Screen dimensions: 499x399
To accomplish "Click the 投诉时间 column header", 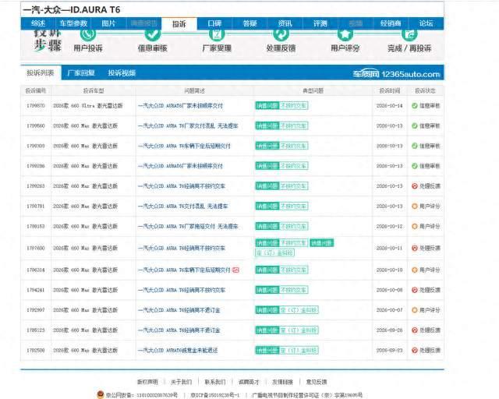I will [x=390, y=90].
